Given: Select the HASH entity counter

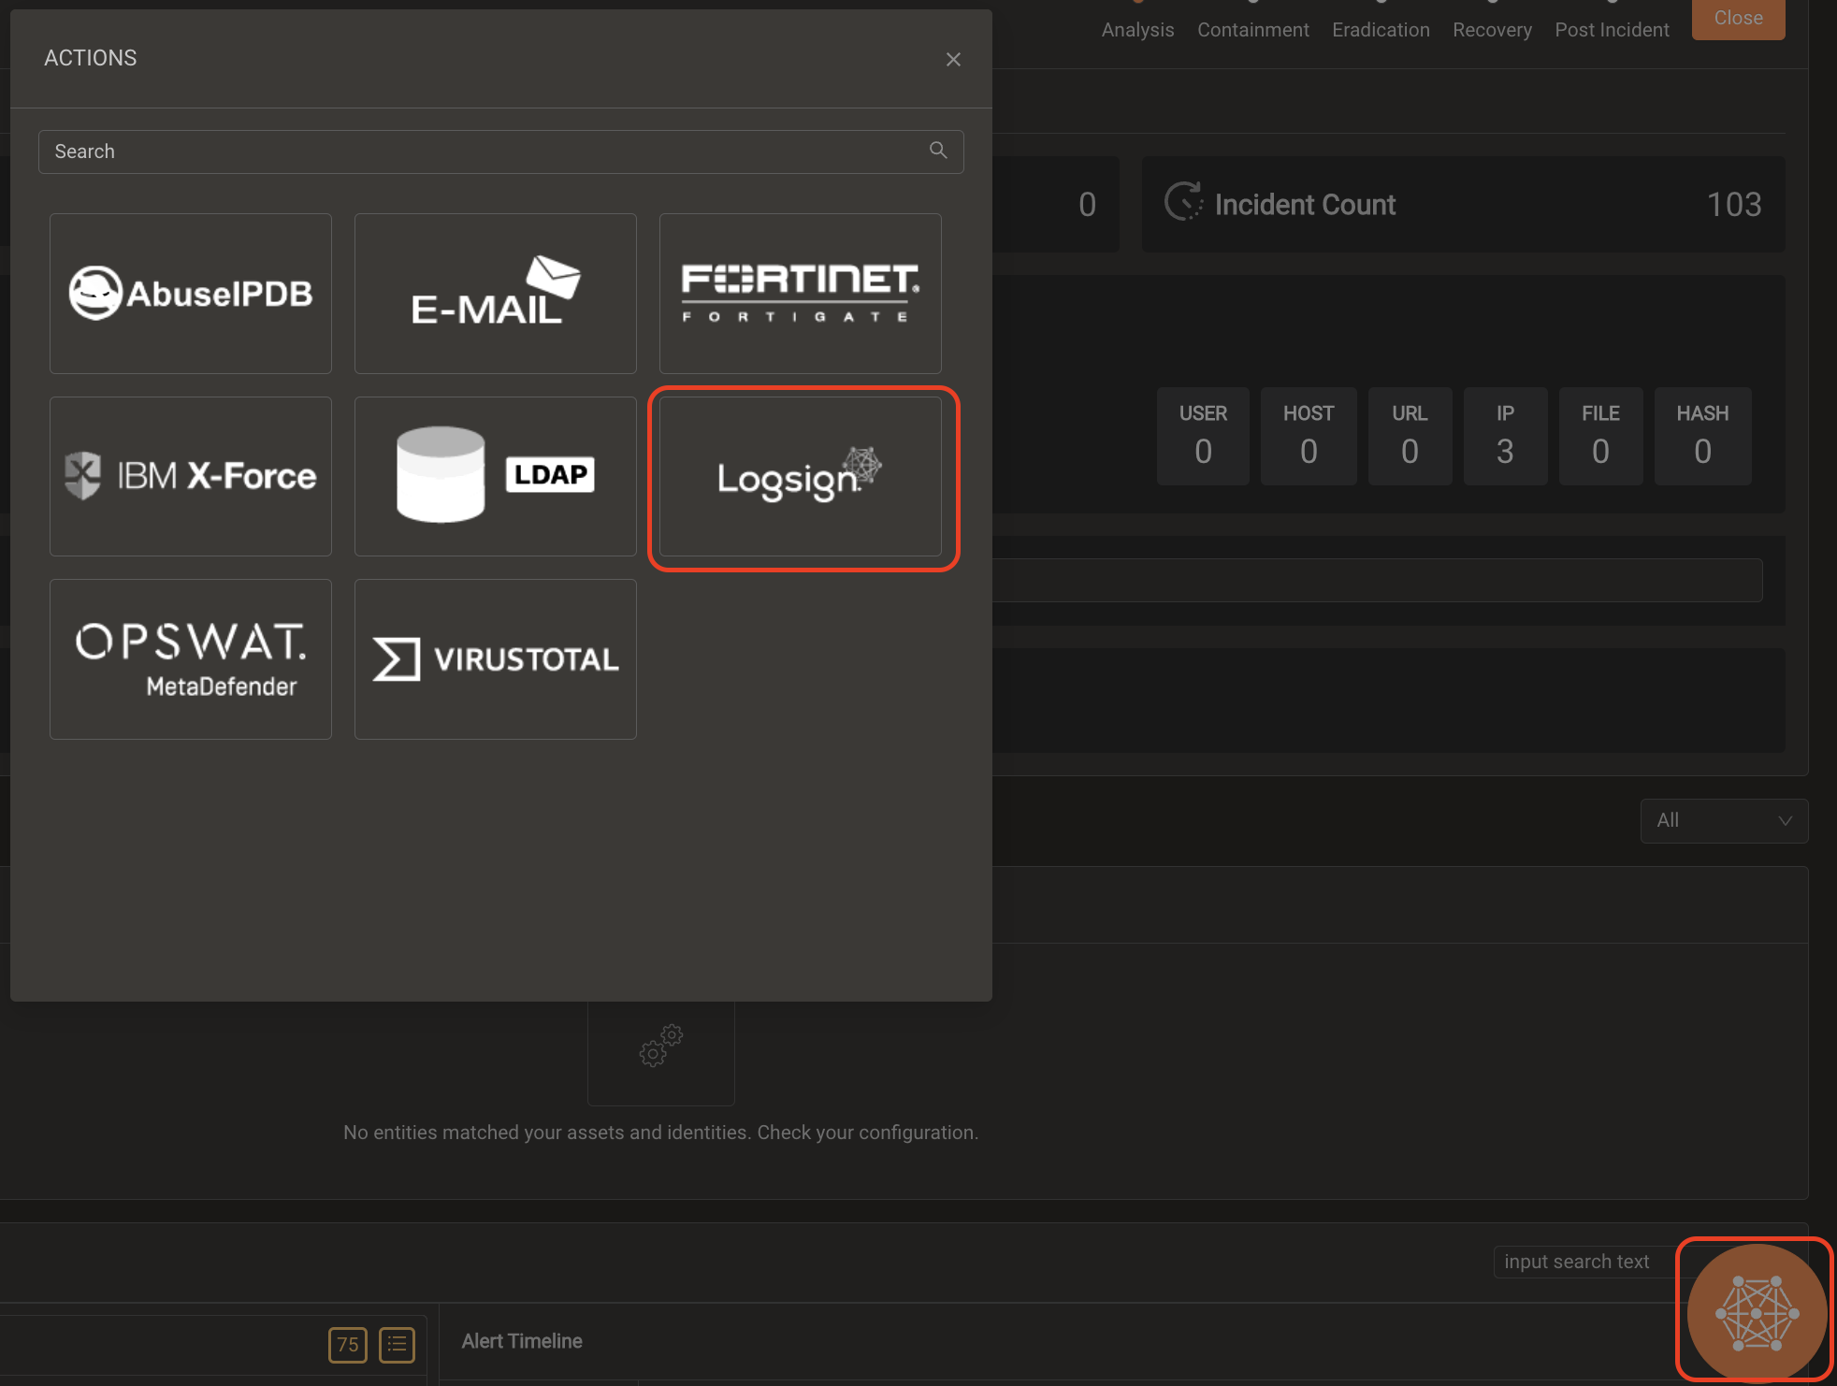Looking at the screenshot, I should pyautogui.click(x=1702, y=436).
